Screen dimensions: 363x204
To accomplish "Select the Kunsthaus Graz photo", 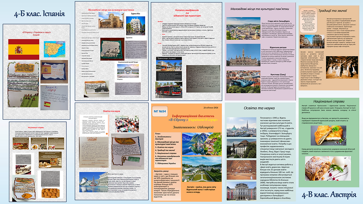I will tap(243, 82).
